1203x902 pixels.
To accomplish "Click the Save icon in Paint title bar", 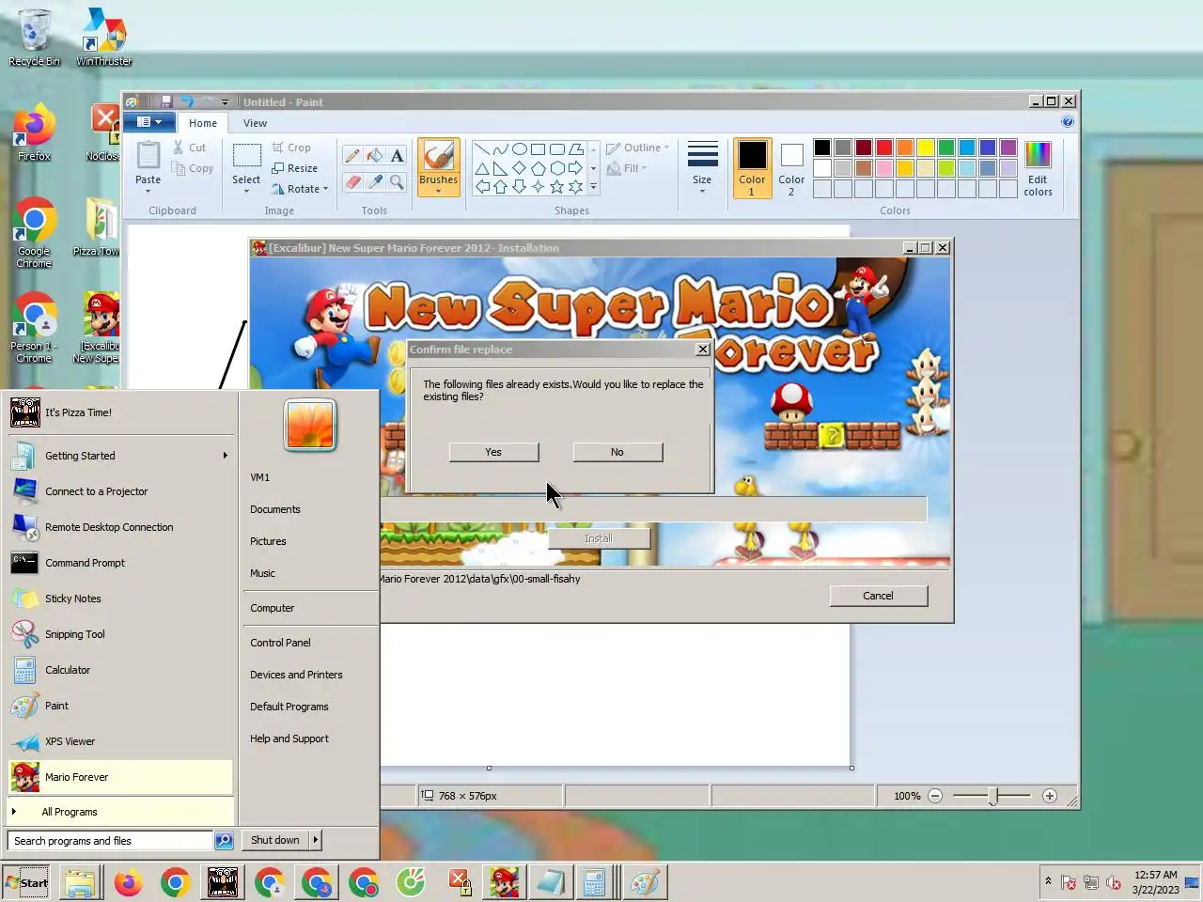I will (x=165, y=101).
